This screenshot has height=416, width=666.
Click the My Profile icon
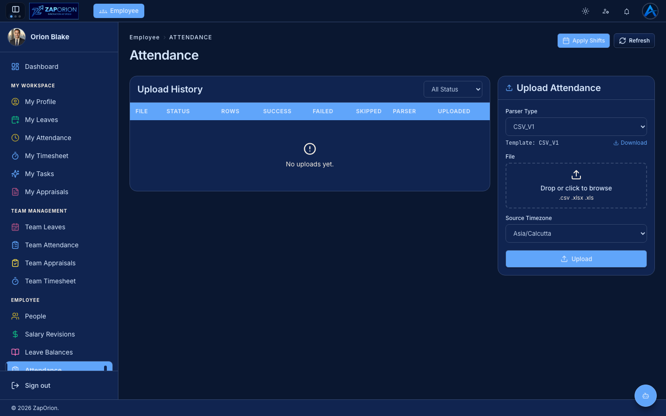(15, 102)
